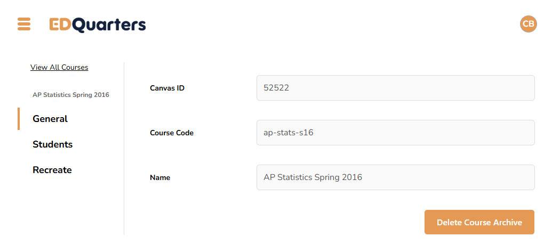The height and width of the screenshot is (245, 552).
Task: Switch to the Students tab
Action: click(52, 144)
